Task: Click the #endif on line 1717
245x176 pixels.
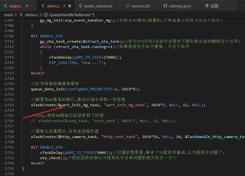Action: click(37, 73)
